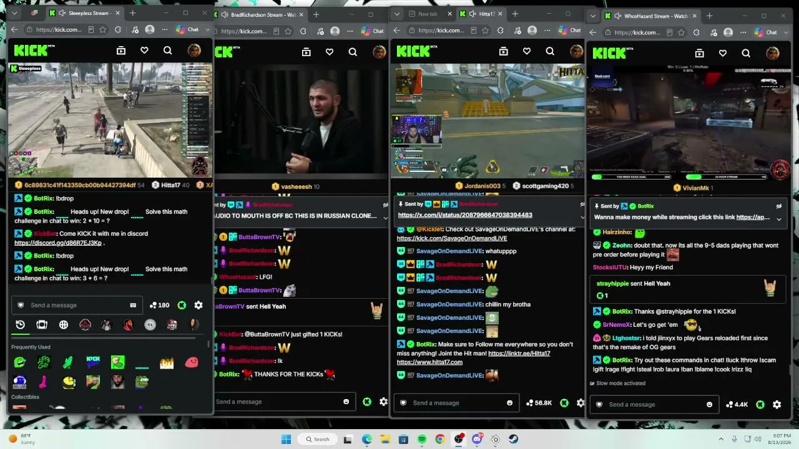This screenshot has width=799, height=449.
Task: Open Kick browse icon in BradRichardson window
Action: point(306,52)
